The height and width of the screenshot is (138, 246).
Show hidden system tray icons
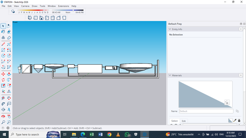point(199,134)
